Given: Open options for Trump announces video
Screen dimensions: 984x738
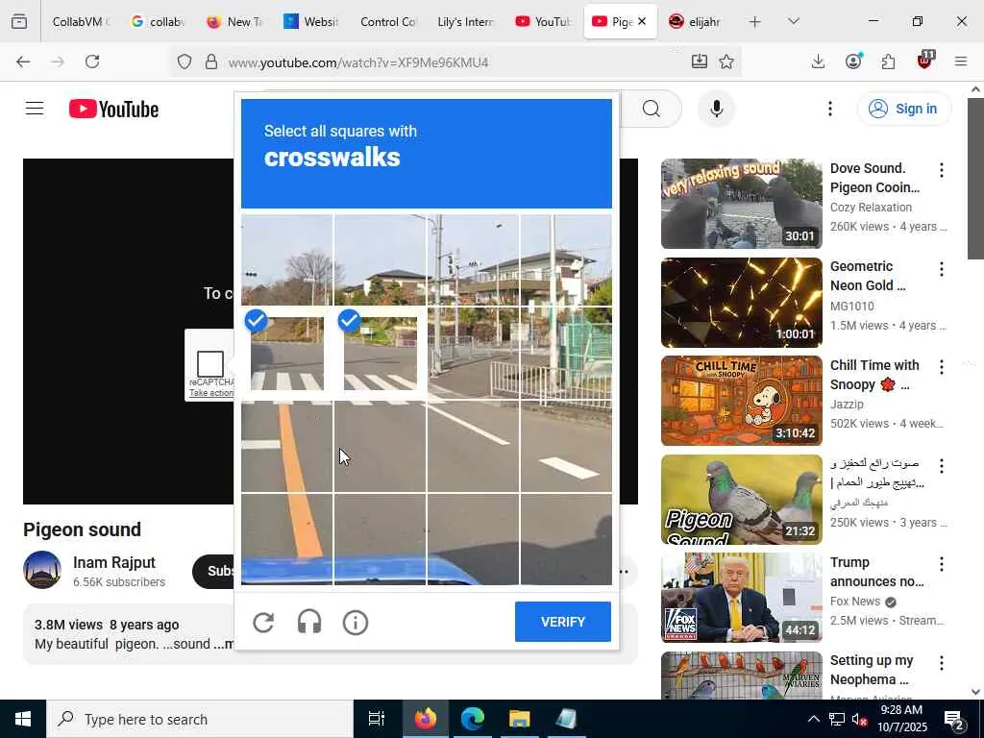Looking at the screenshot, I should tap(942, 563).
